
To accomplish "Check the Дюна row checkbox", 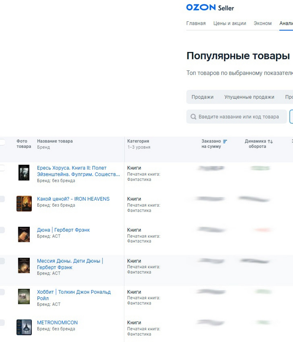I will 2,230.
